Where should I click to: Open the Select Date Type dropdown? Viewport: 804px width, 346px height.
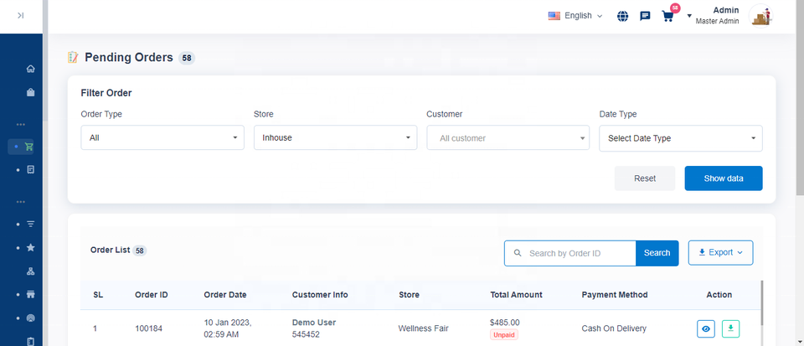[x=680, y=138]
